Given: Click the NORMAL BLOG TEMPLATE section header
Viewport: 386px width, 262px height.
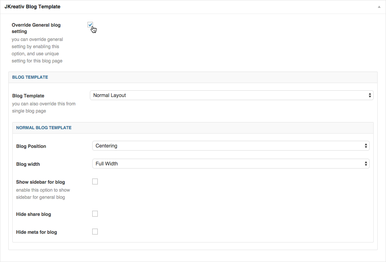Looking at the screenshot, I should pyautogui.click(x=44, y=128).
